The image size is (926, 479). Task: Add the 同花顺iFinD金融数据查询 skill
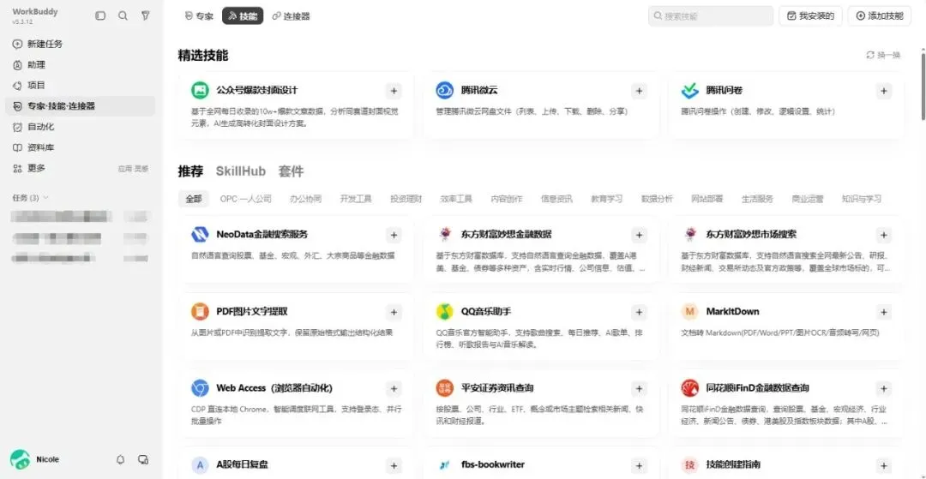pos(883,389)
